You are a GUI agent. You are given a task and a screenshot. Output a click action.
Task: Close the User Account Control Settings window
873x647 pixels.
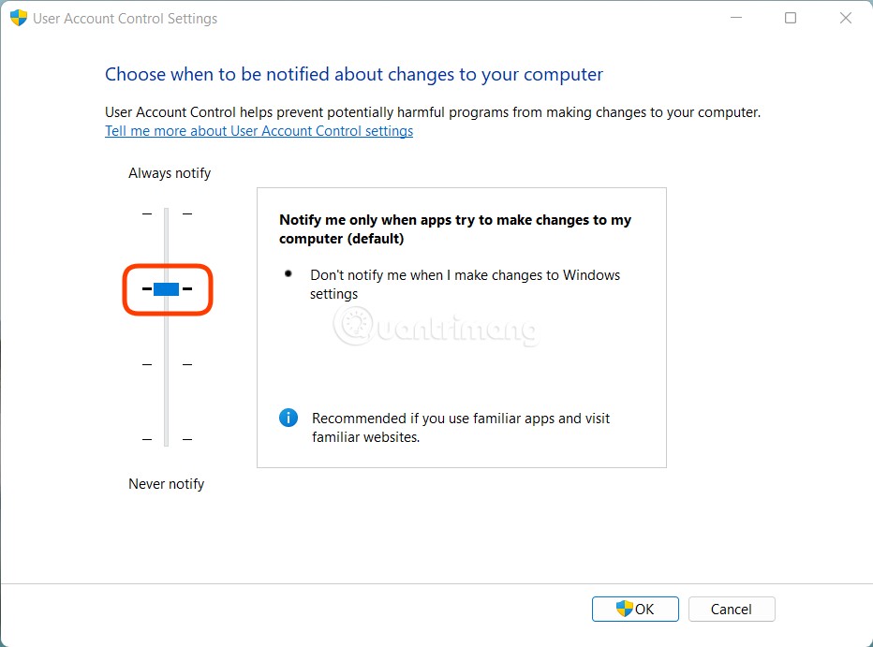pyautogui.click(x=846, y=18)
